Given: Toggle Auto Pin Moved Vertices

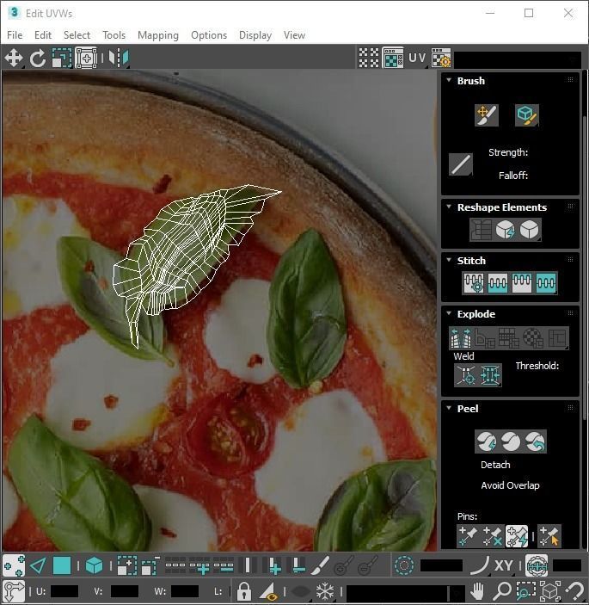Looking at the screenshot, I should point(517,536).
